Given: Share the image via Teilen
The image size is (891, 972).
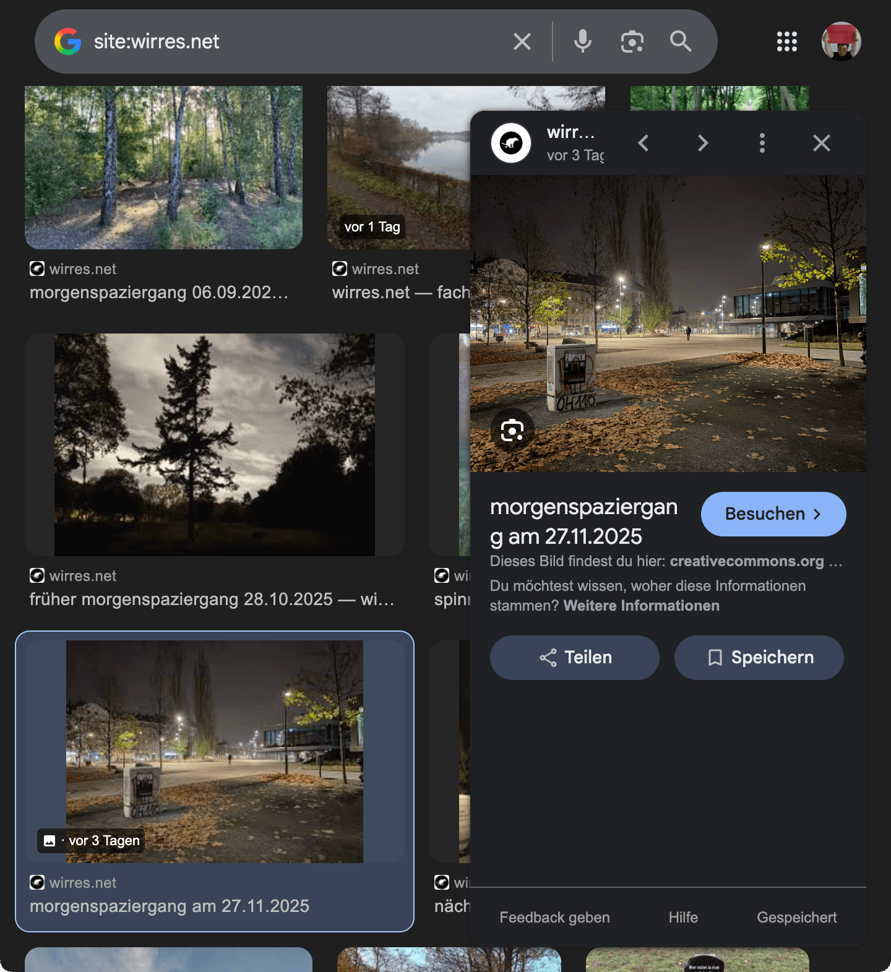Looking at the screenshot, I should (574, 658).
